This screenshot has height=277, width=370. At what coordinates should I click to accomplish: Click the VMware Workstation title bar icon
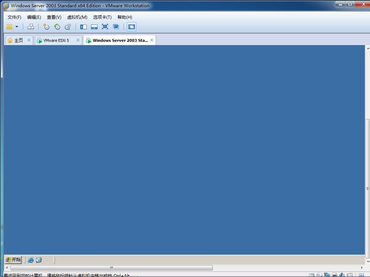6,6
